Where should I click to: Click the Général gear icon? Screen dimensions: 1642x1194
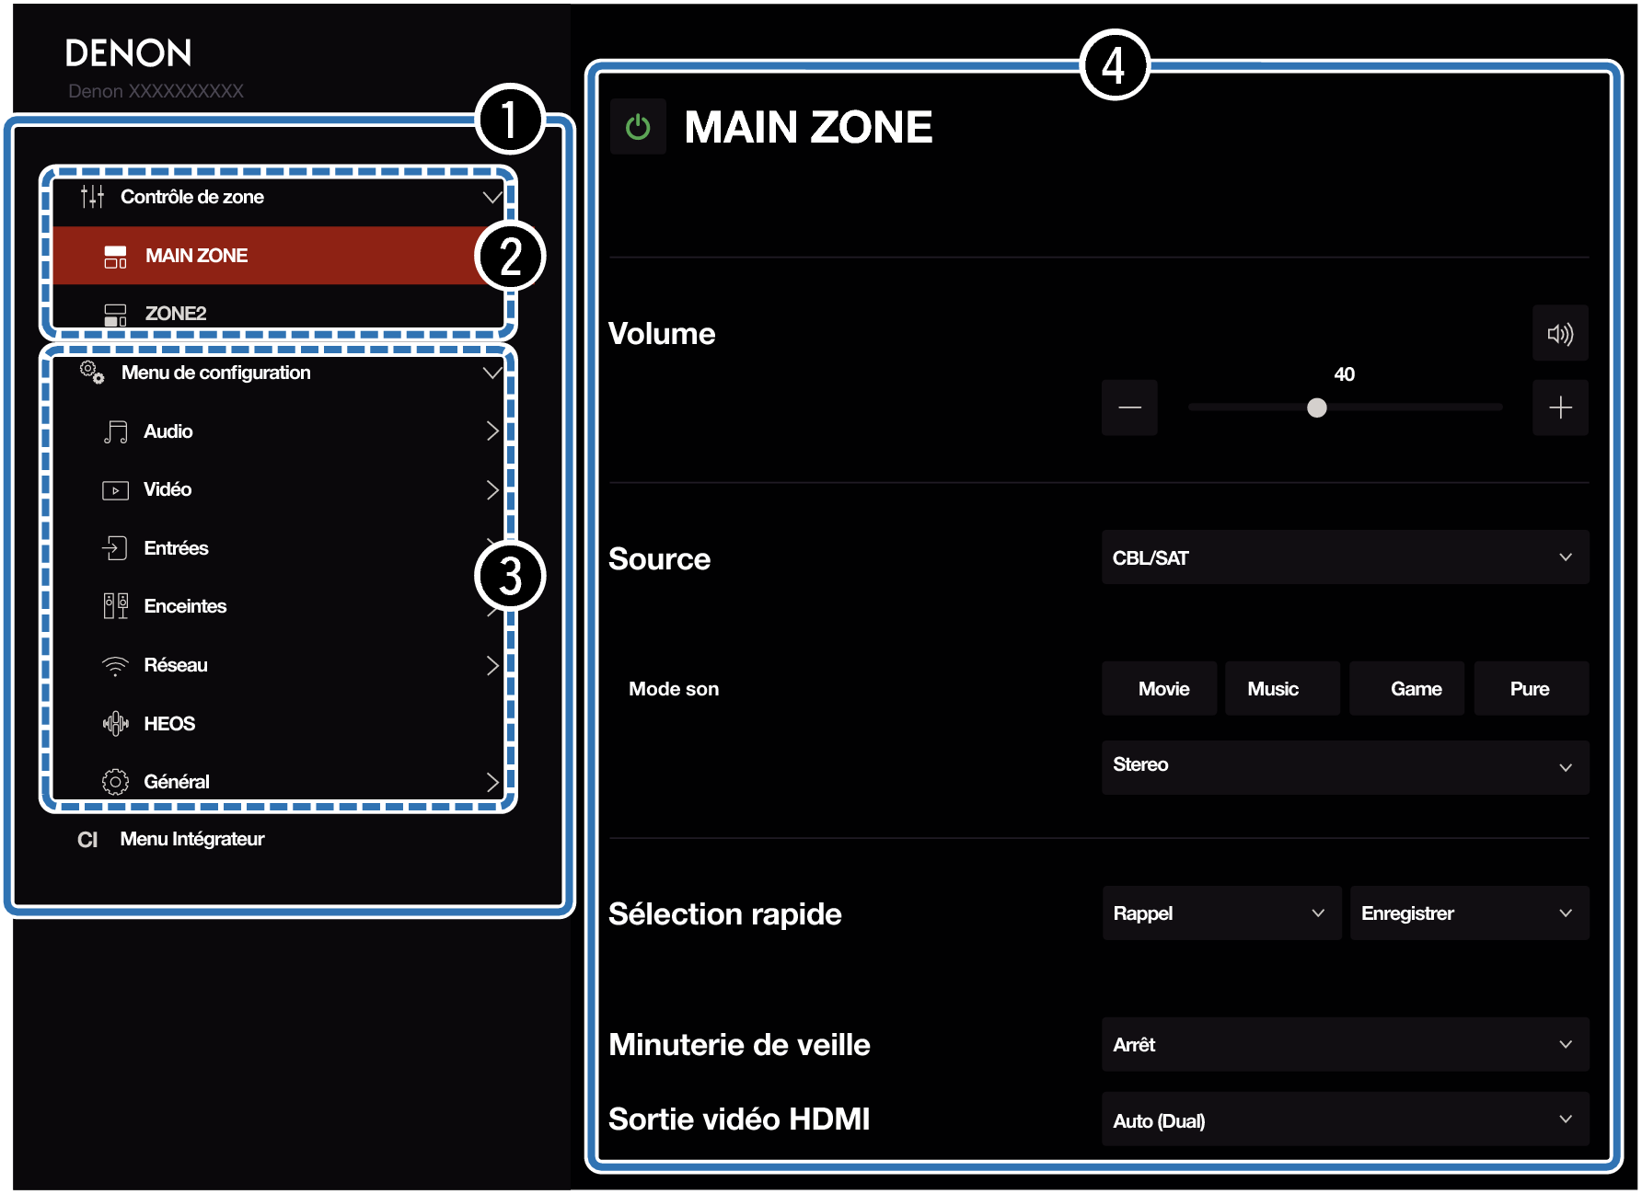click(x=115, y=782)
